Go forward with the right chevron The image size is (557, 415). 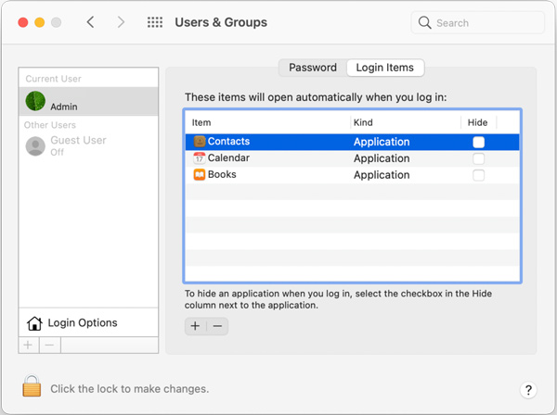(121, 22)
